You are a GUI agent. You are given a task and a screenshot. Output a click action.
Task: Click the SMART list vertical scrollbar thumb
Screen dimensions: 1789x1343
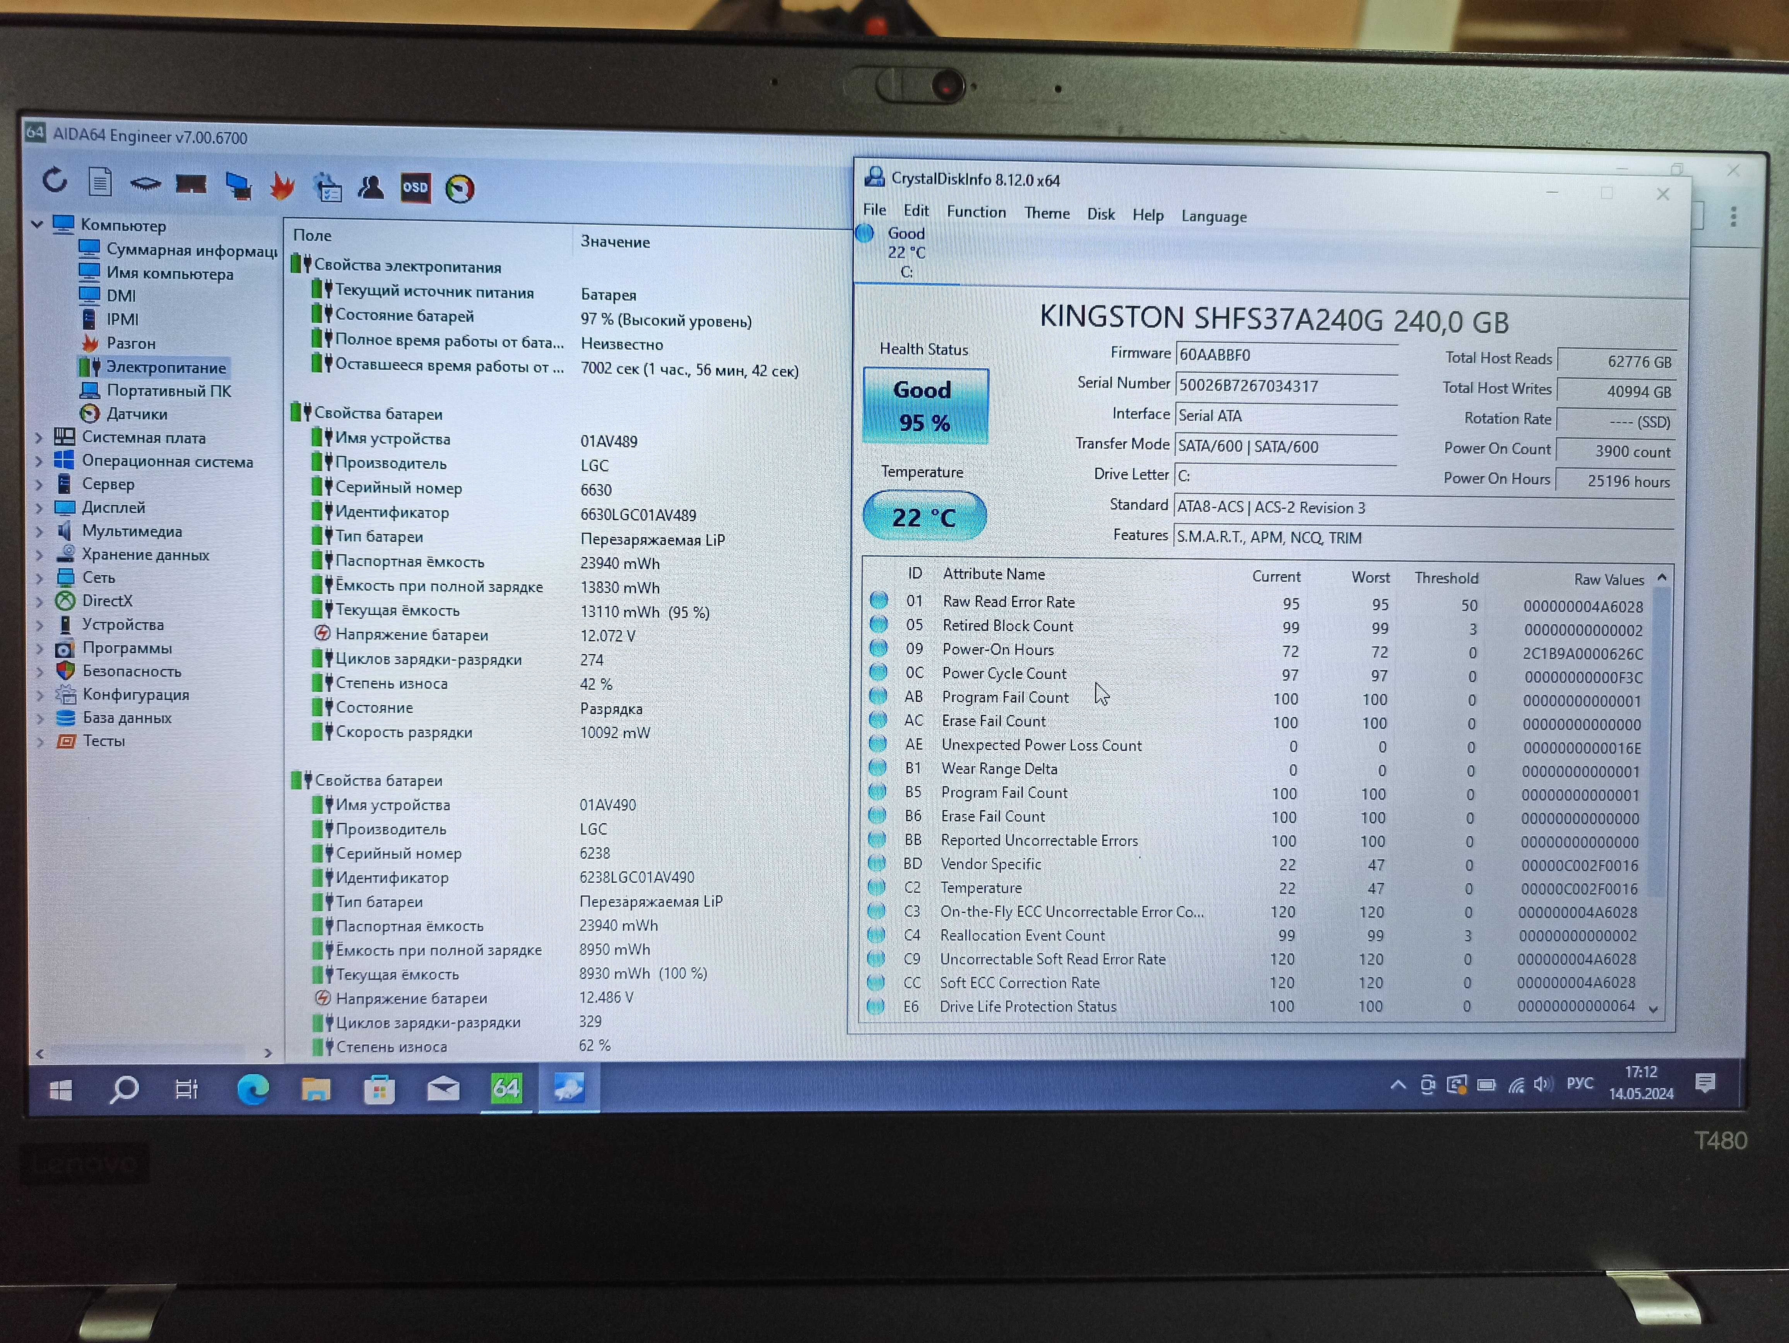pos(1658,742)
